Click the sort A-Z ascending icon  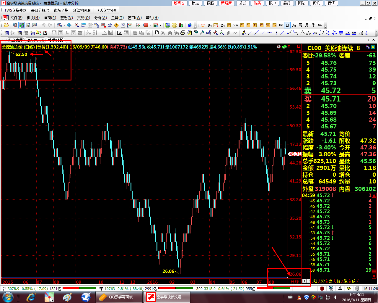[89, 33]
